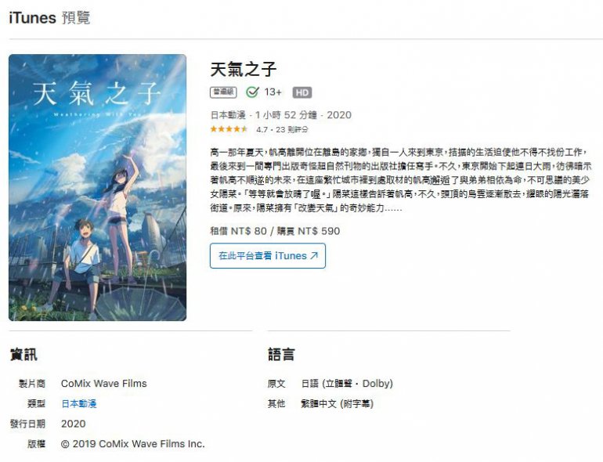Click the green Tomatometer checkmark icon
Viewport: 603px width, 462px height.
pos(252,92)
